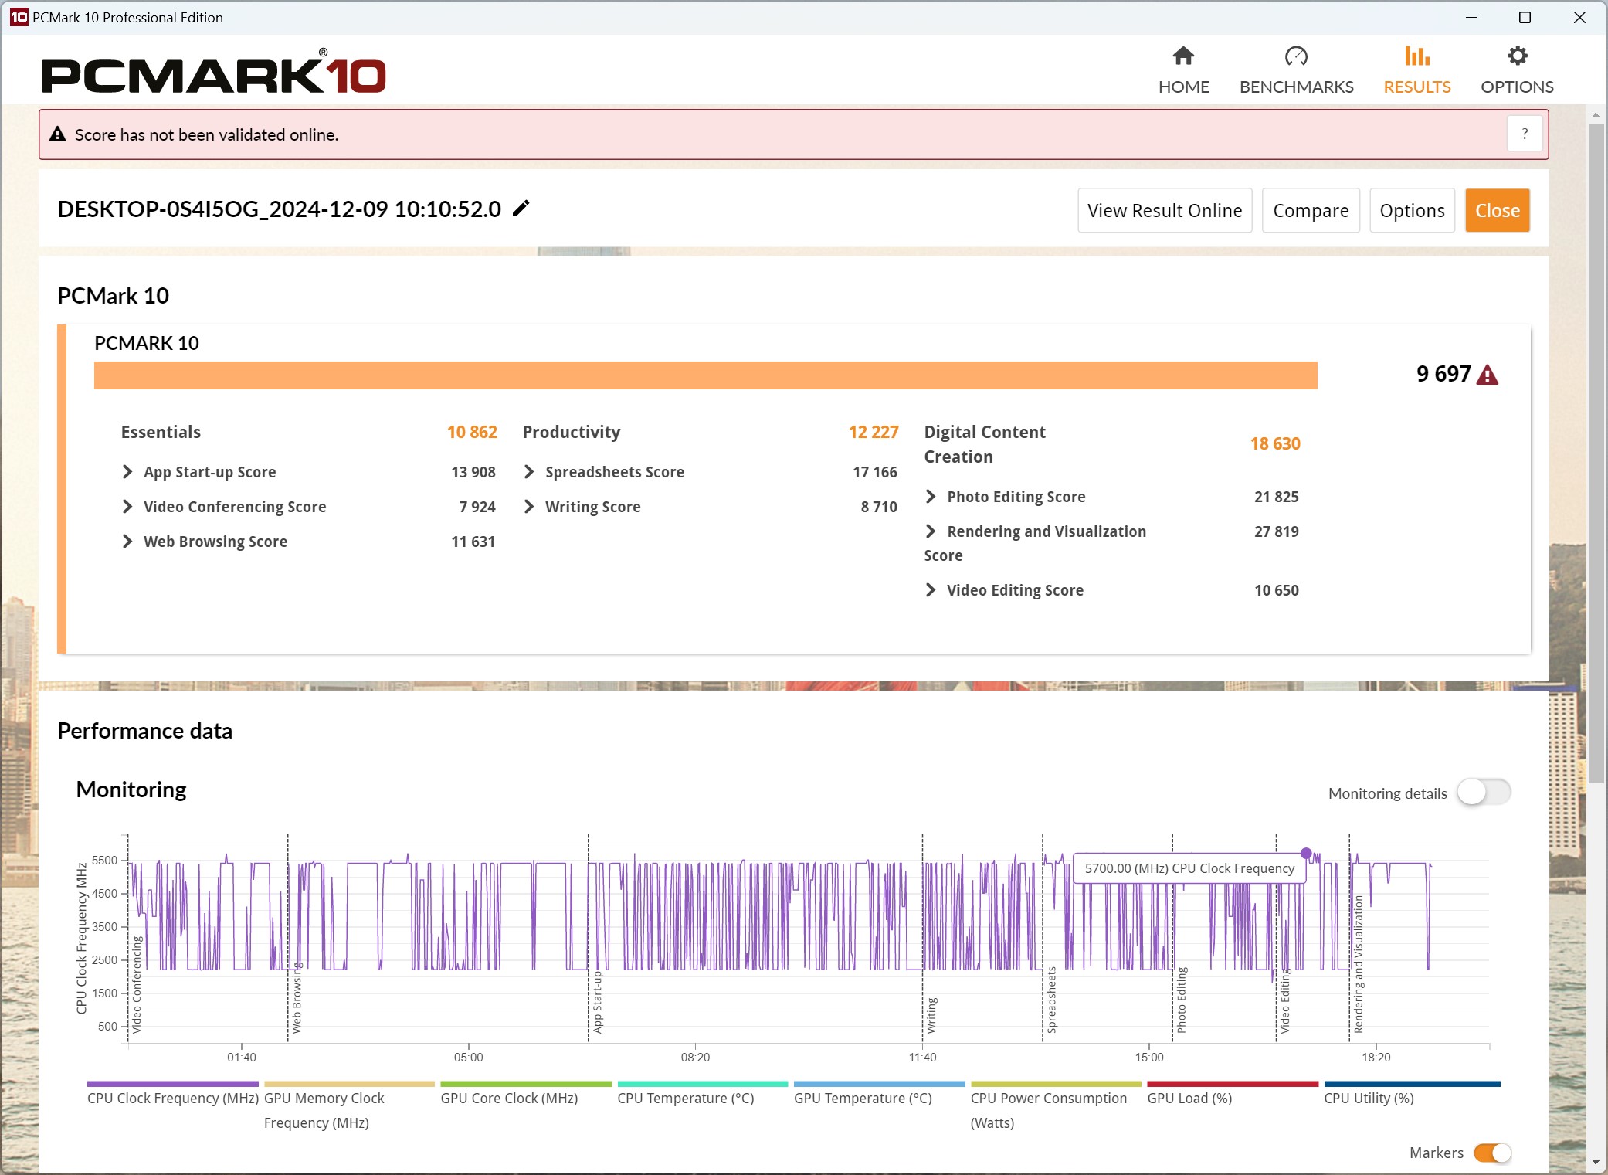1608x1175 pixels.
Task: Open the RESULTS tab
Action: [1416, 70]
